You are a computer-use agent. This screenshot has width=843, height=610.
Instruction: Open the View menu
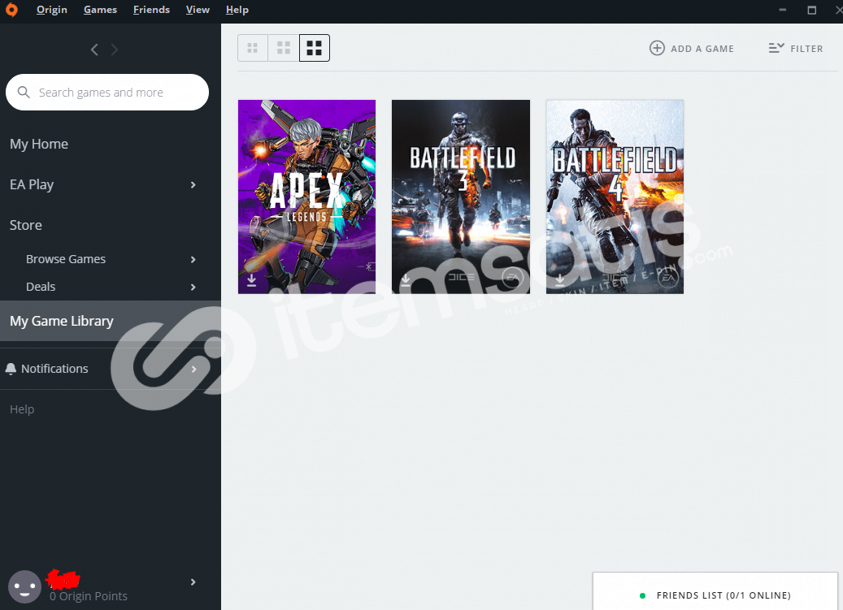[198, 10]
